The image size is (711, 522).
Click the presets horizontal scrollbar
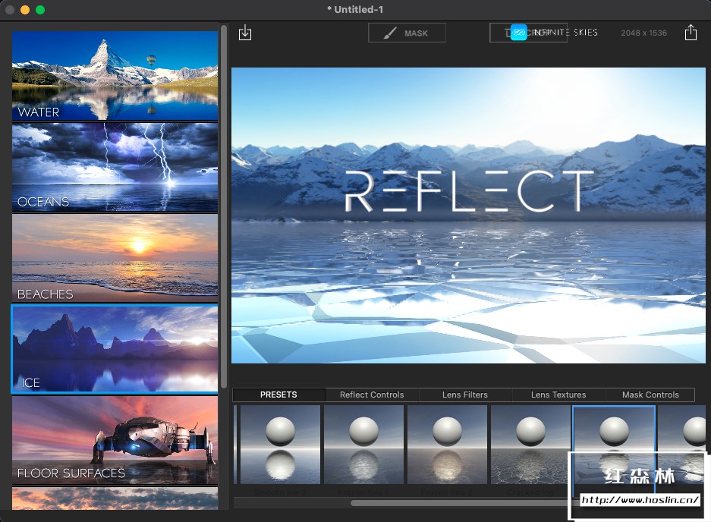pos(459,502)
